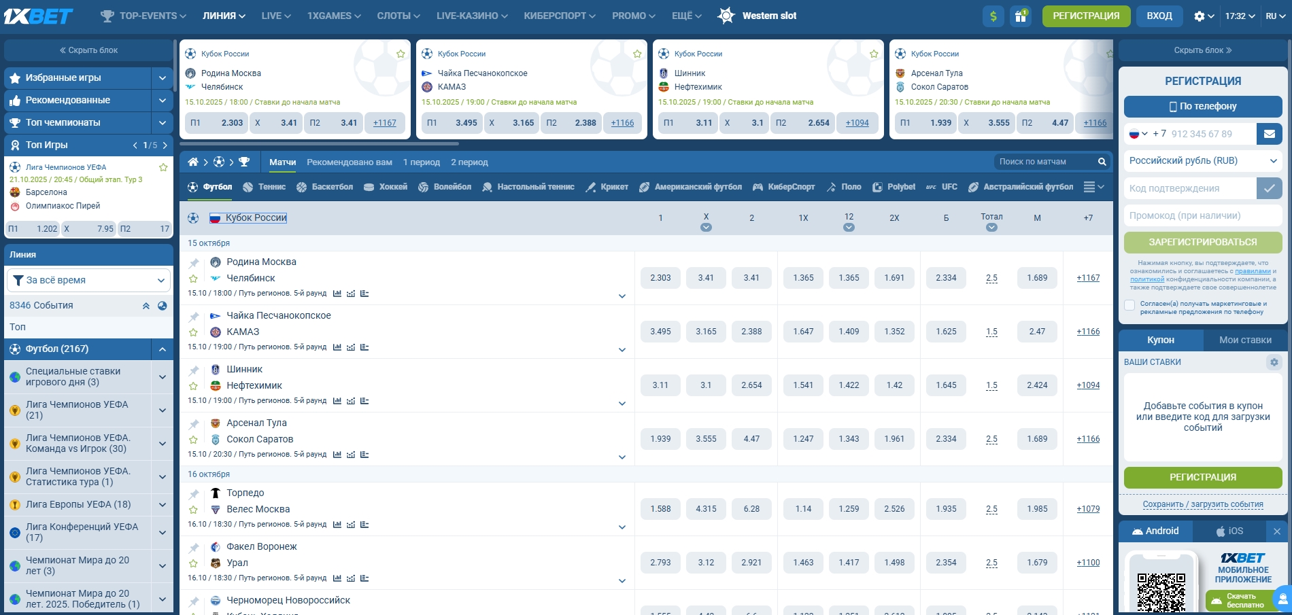The height and width of the screenshot is (615, 1292).
Task: Open coupon settings gear icon
Action: click(x=1274, y=362)
